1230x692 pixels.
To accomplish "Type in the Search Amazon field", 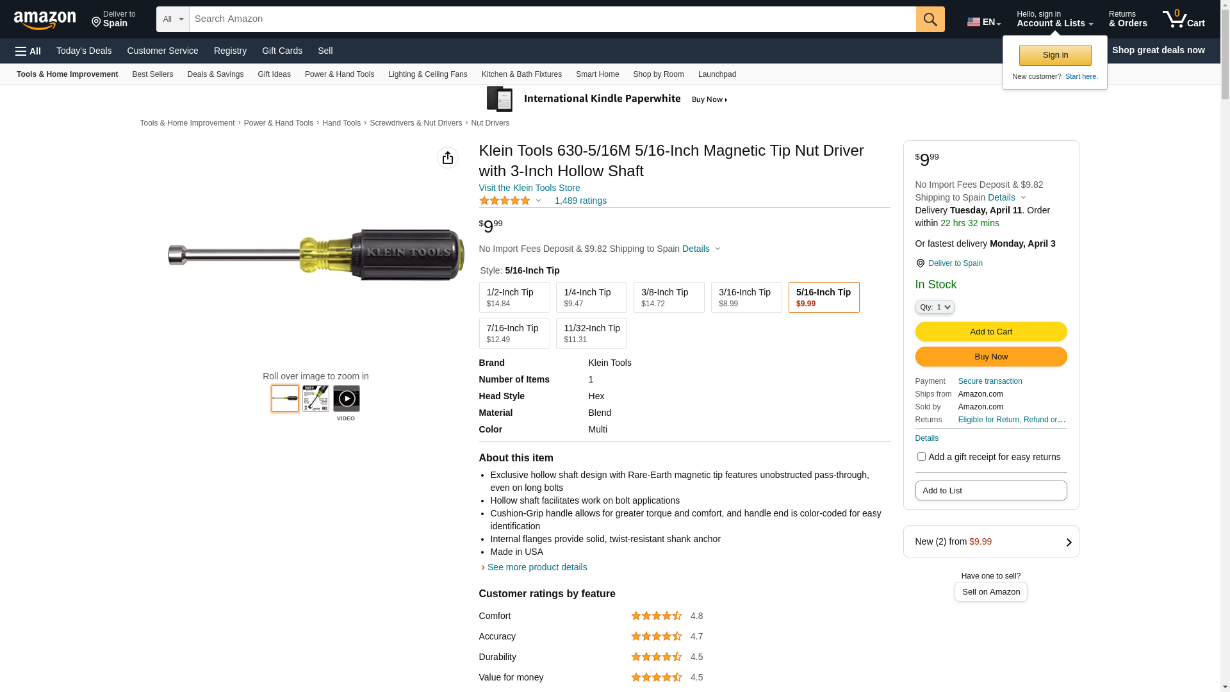I will tap(552, 19).
